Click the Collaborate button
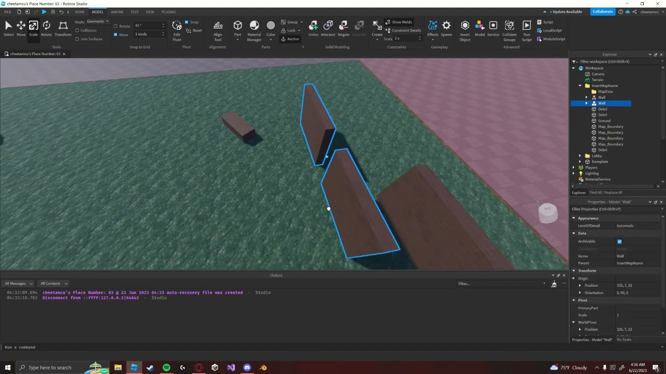This screenshot has height=374, width=666. point(603,11)
